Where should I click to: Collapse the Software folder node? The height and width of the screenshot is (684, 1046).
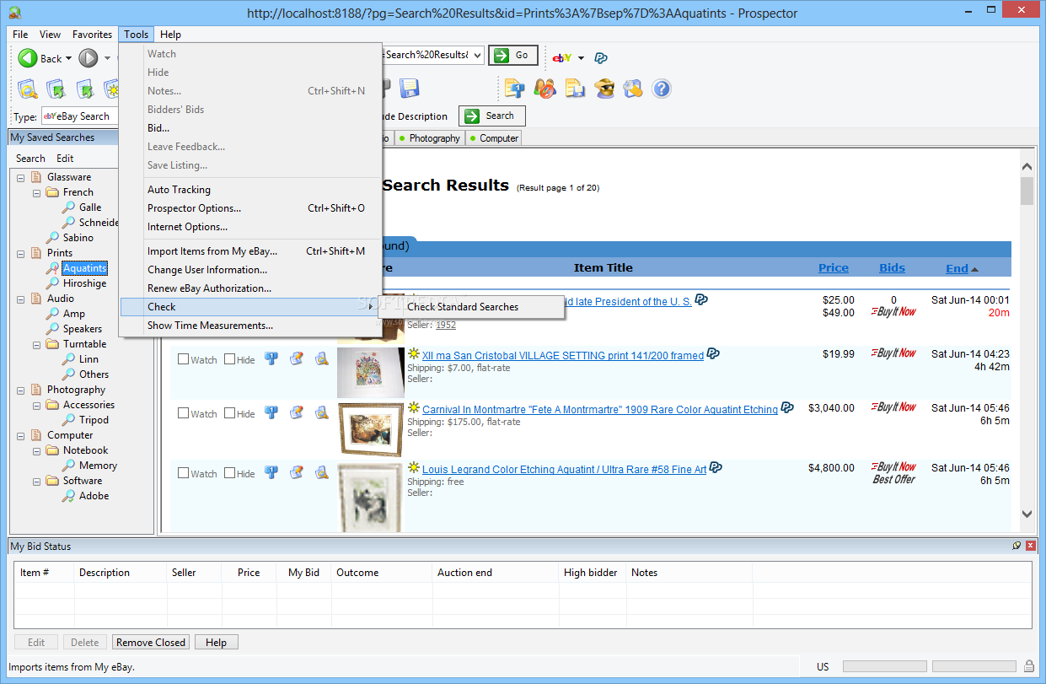click(x=36, y=481)
